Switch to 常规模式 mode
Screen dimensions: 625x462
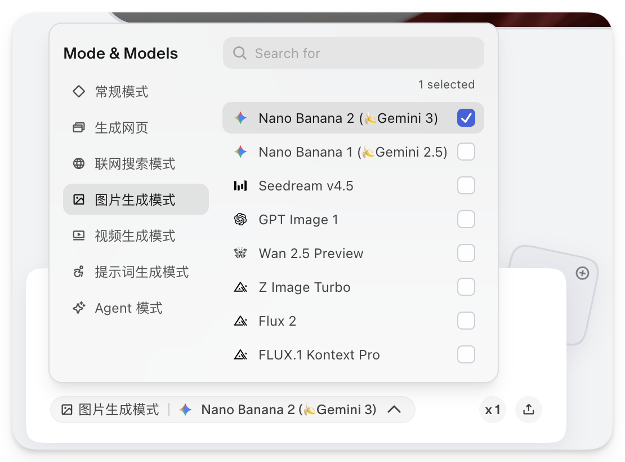coord(136,91)
